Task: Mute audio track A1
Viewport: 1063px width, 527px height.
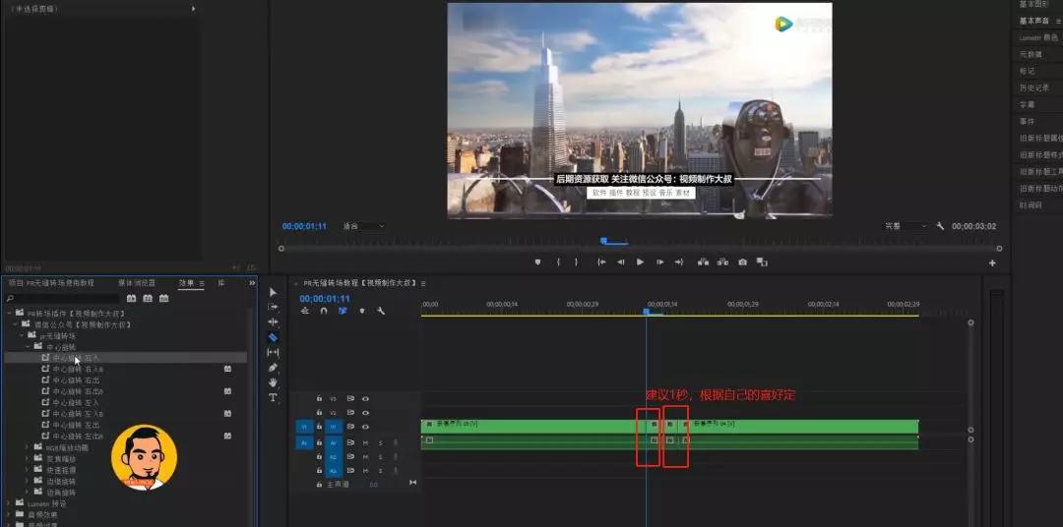Action: (365, 442)
